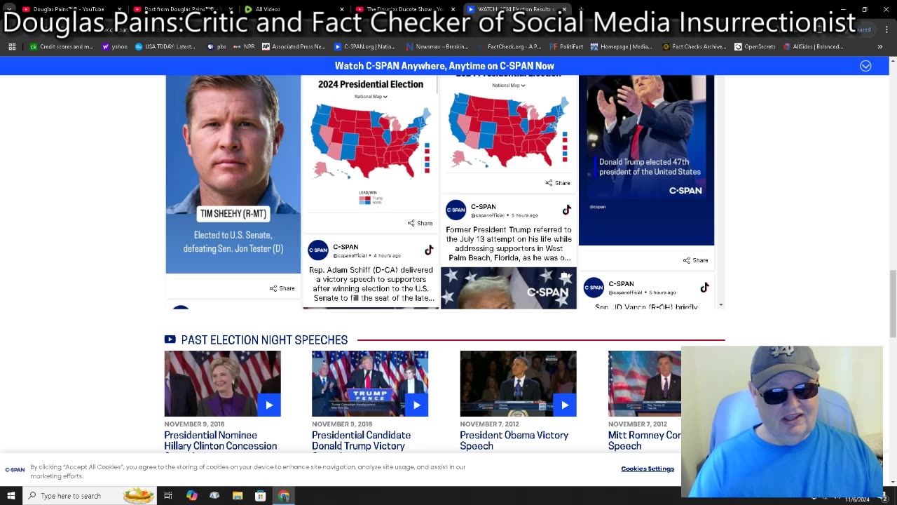Open File Explorer from taskbar
The image size is (897, 505).
238,496
